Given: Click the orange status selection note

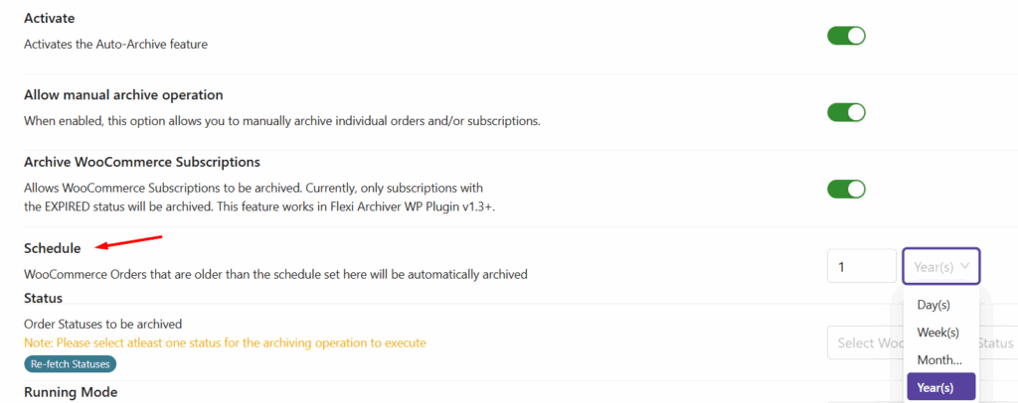Looking at the screenshot, I should 225,342.
